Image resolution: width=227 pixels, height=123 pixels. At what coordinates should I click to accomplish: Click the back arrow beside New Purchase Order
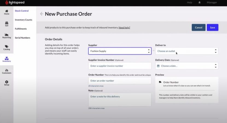pos(42,14)
